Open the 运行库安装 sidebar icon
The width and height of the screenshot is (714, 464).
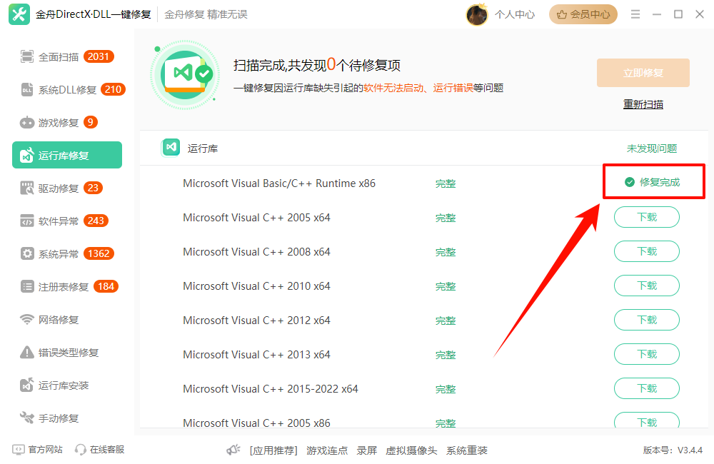[27, 385]
